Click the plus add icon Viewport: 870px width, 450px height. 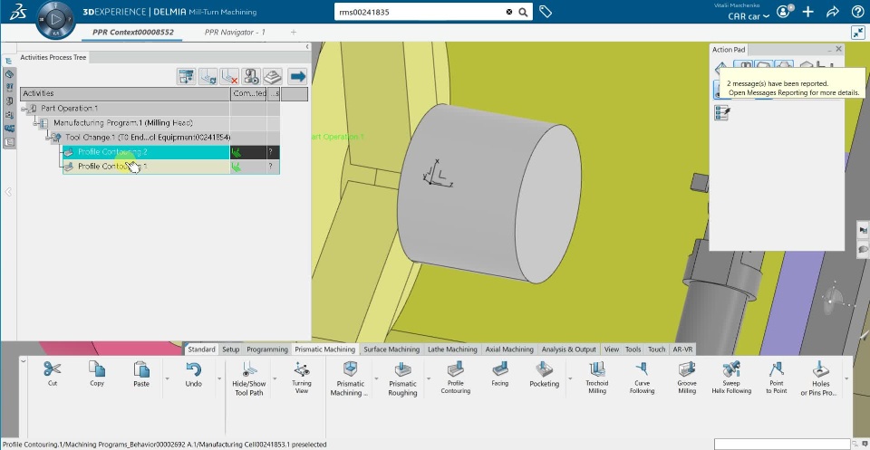(807, 12)
